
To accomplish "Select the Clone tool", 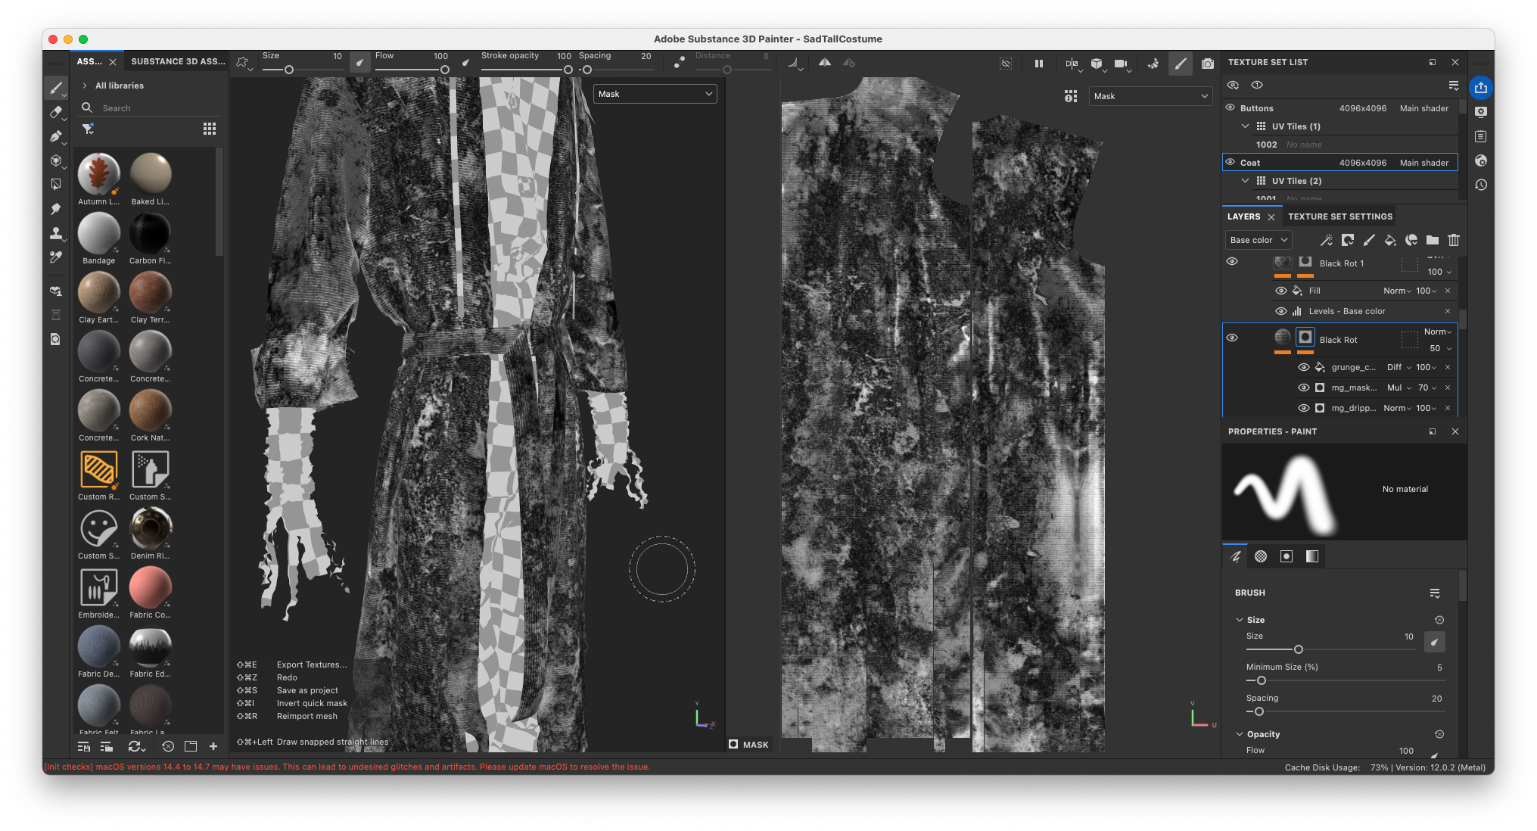I will 56,233.
